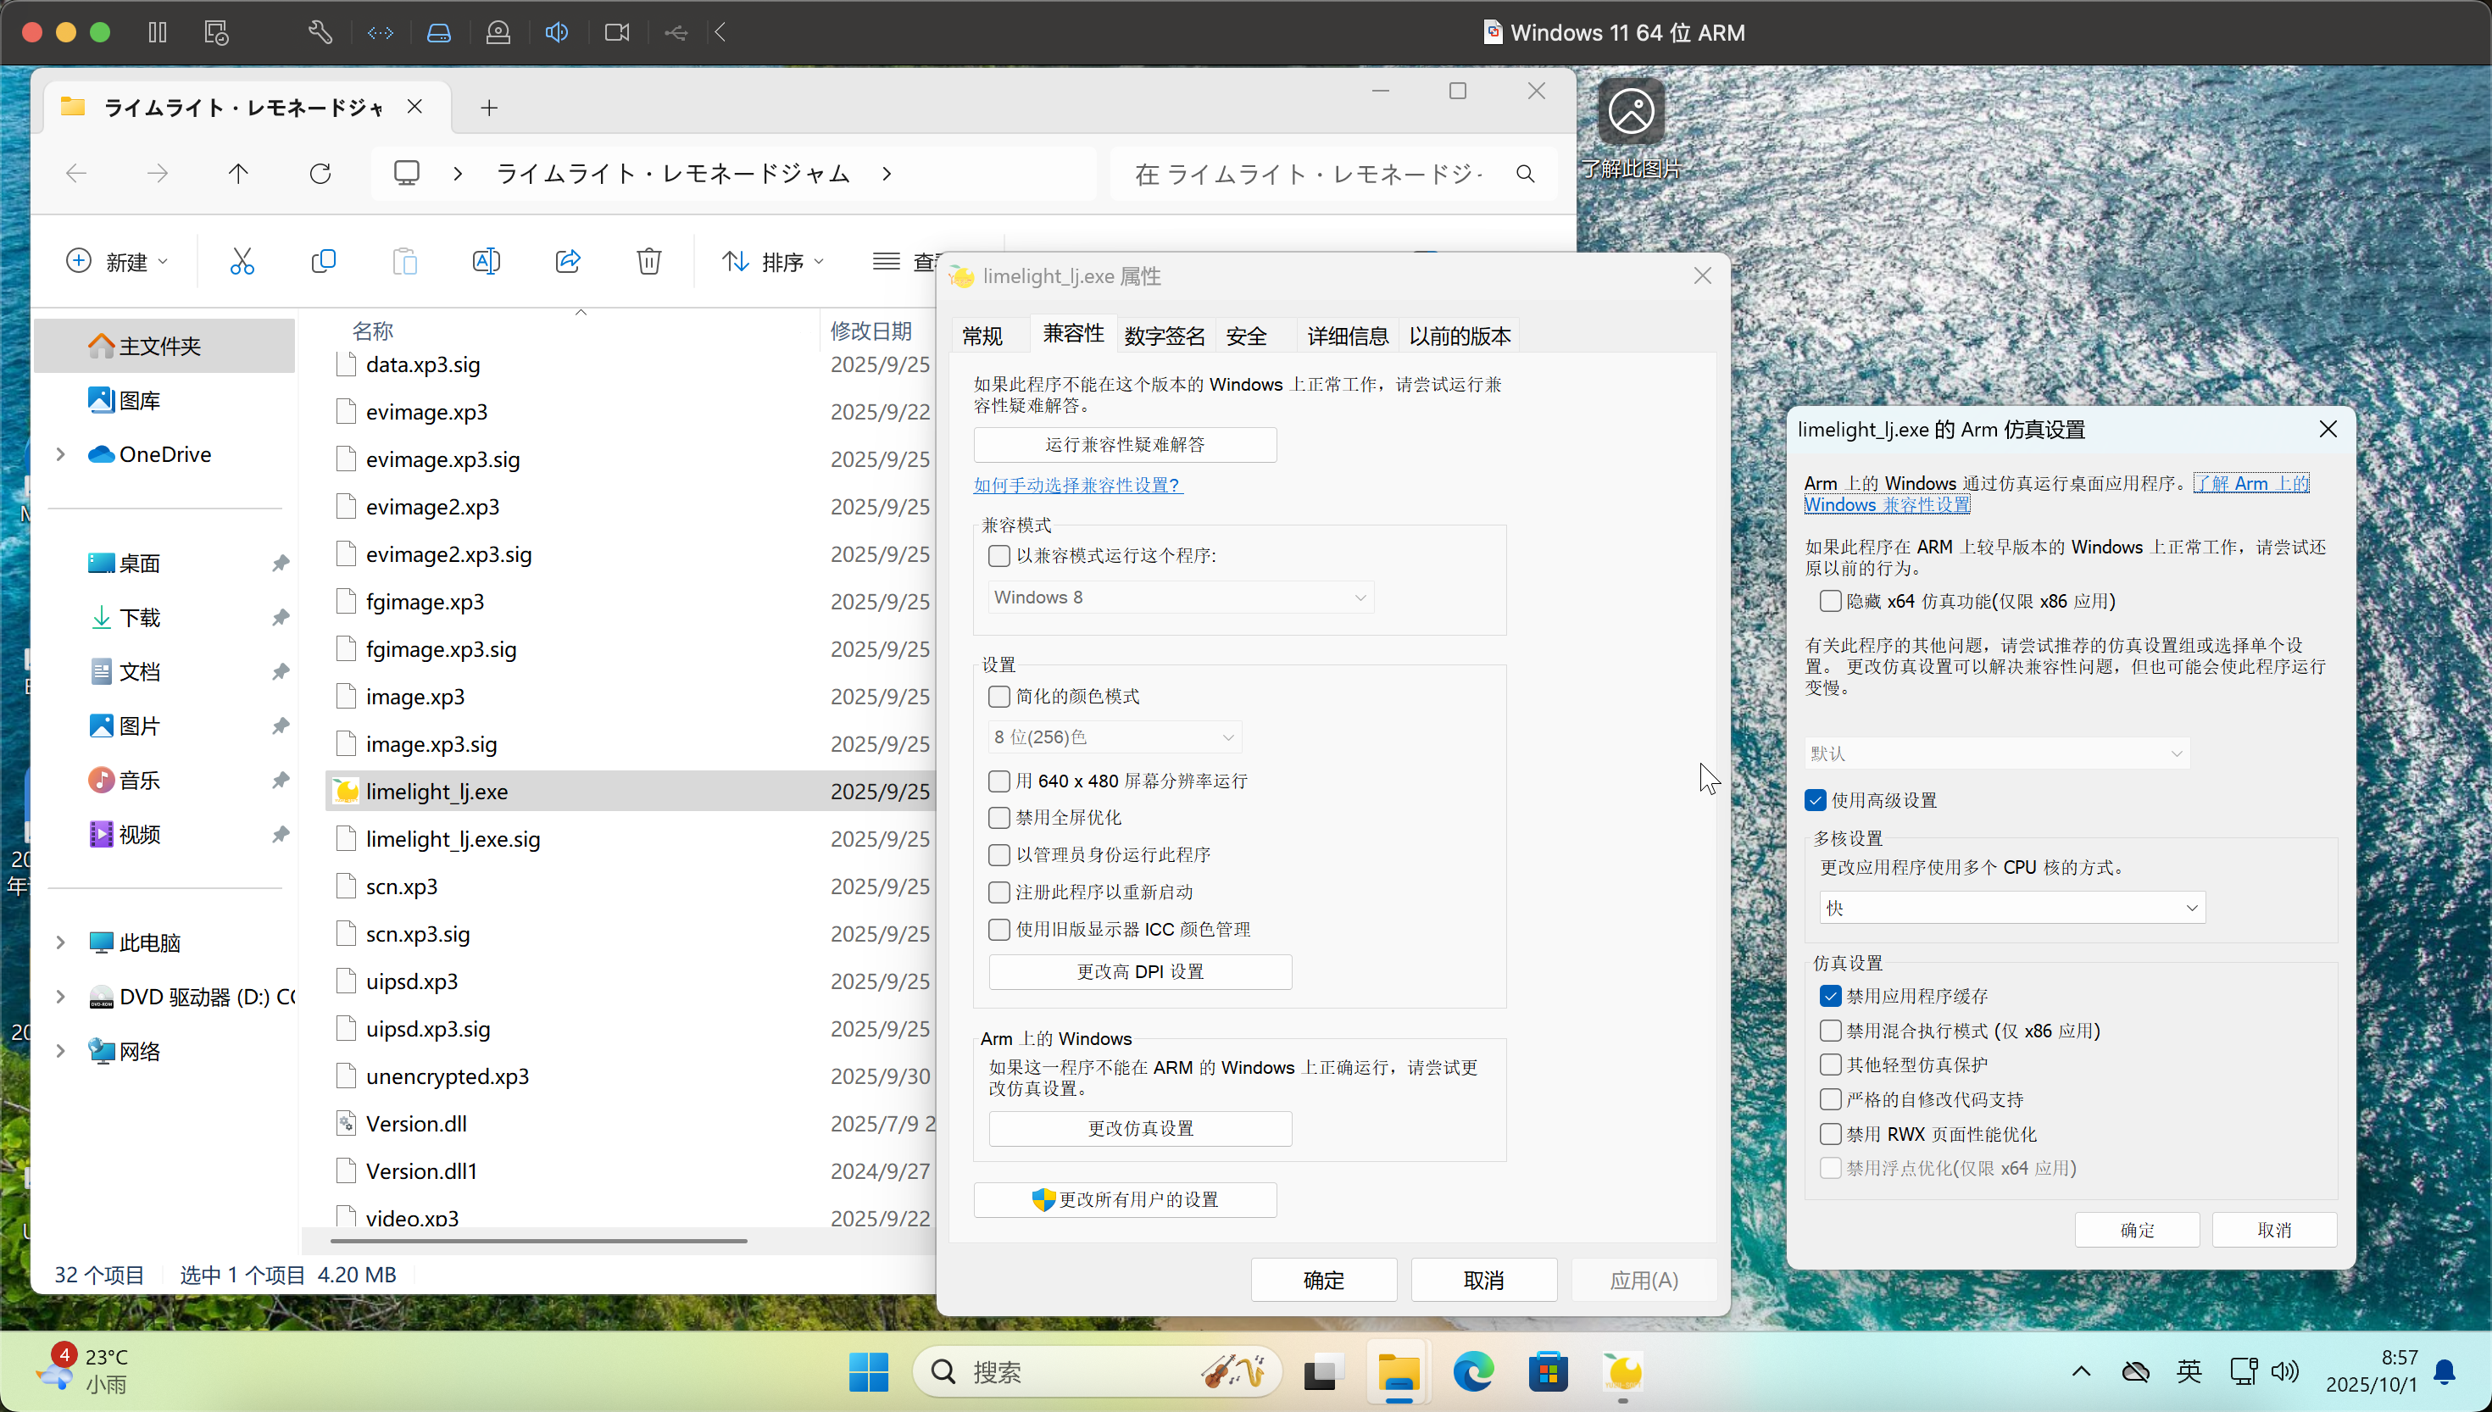Screen dimensions: 2492x1412
Task: Click the folder search input field
Action: pyautogui.click(x=1309, y=174)
